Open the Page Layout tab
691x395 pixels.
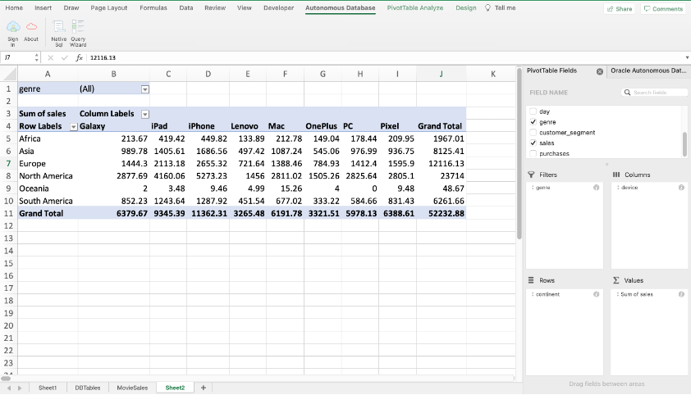pyautogui.click(x=109, y=8)
